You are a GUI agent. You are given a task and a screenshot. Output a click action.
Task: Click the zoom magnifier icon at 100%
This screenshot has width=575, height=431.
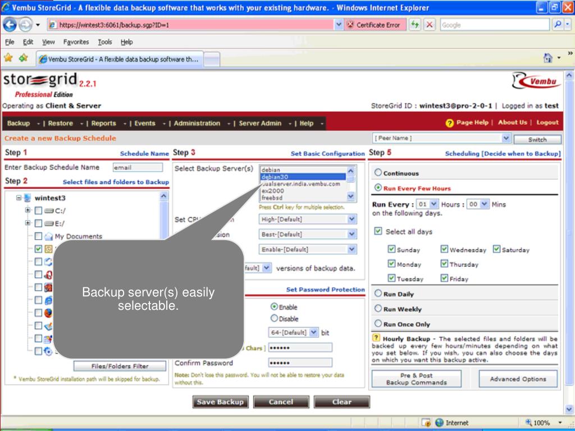528,423
